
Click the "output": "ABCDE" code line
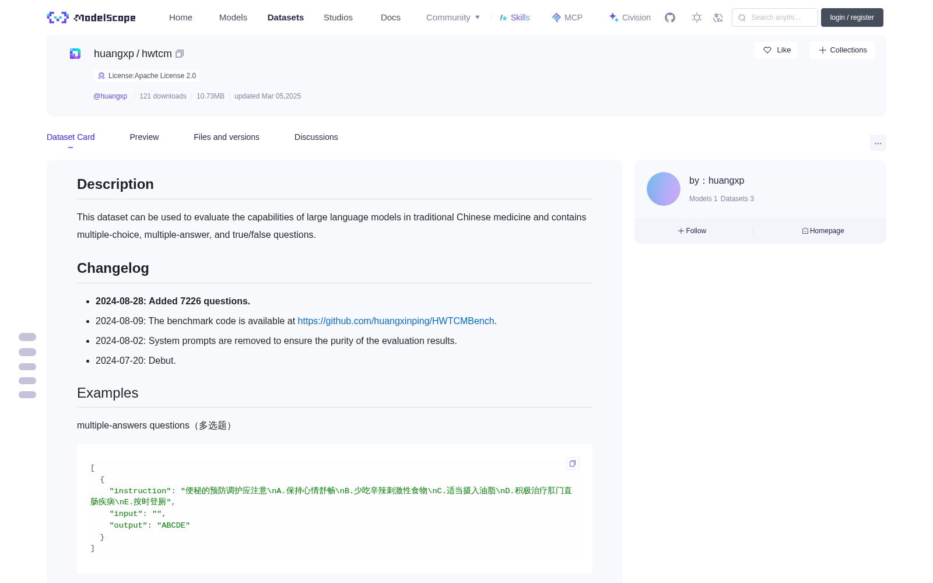(x=149, y=525)
